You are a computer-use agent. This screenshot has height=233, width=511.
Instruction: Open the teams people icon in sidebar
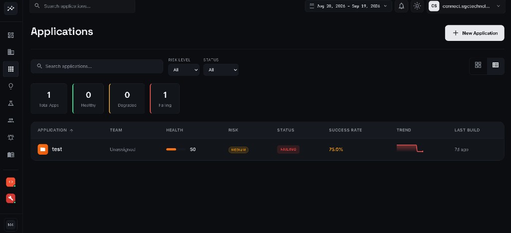point(11,120)
